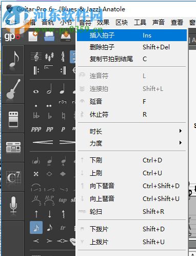Open the 音符 menu
This screenshot has height=256, width=196.
pos(85,23)
